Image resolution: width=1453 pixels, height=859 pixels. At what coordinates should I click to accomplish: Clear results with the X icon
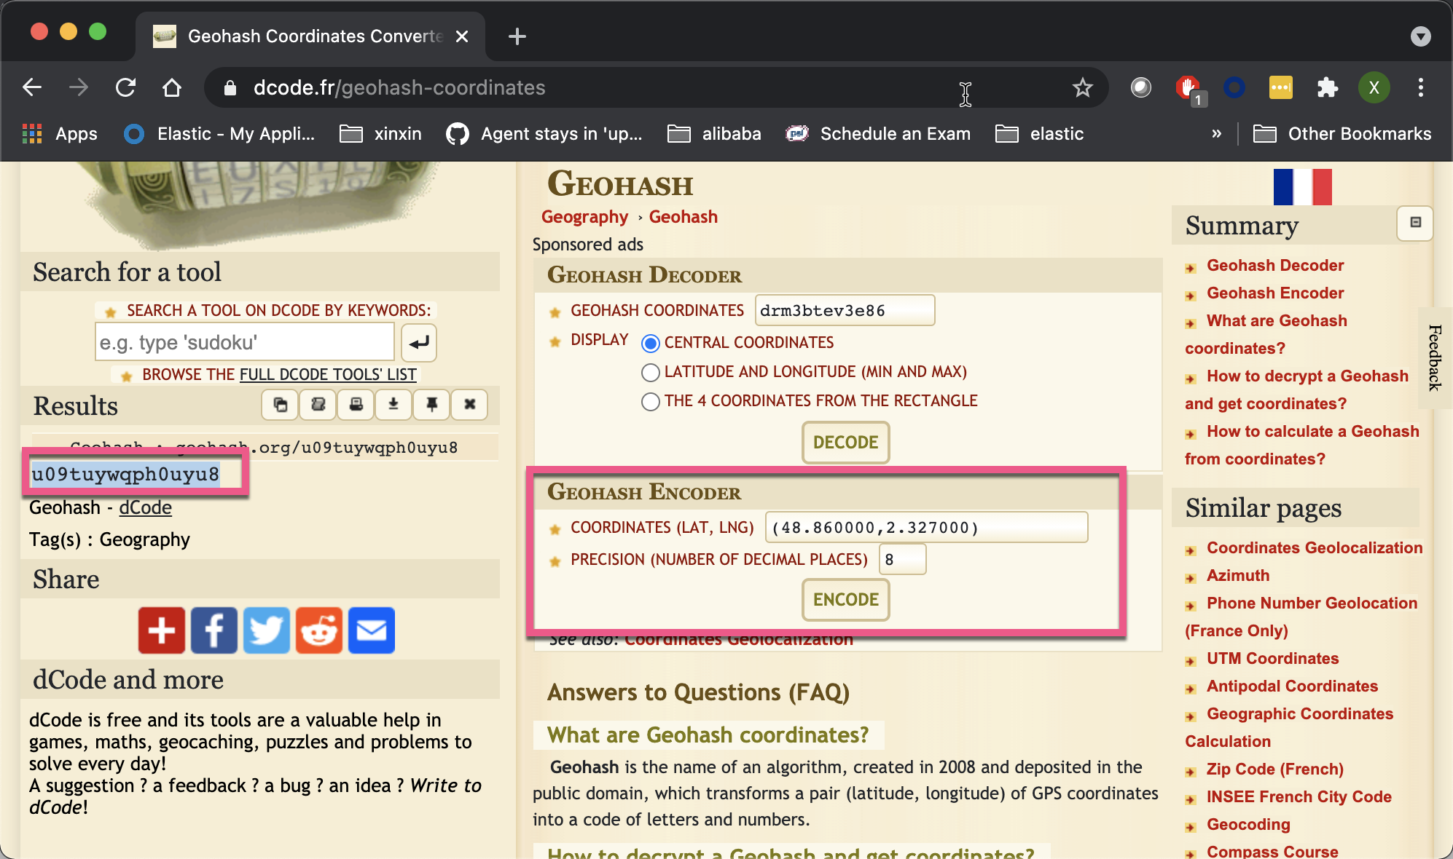coord(469,405)
